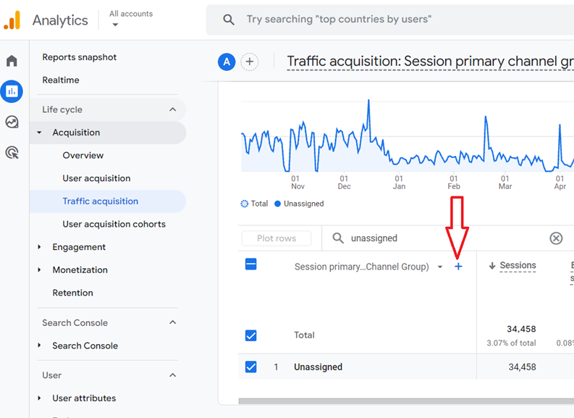Open the Reports snapshot page

pyautogui.click(x=79, y=57)
